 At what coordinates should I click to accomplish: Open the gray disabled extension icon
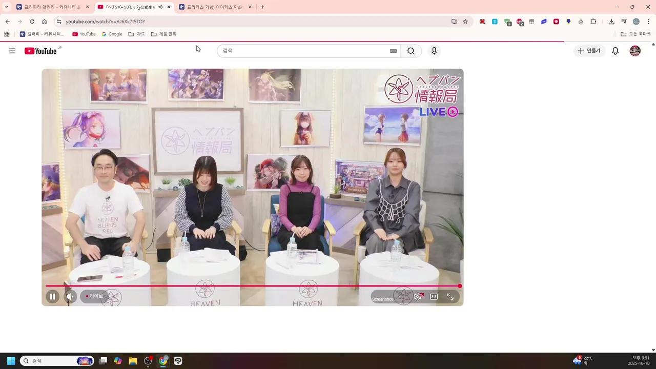(581, 22)
